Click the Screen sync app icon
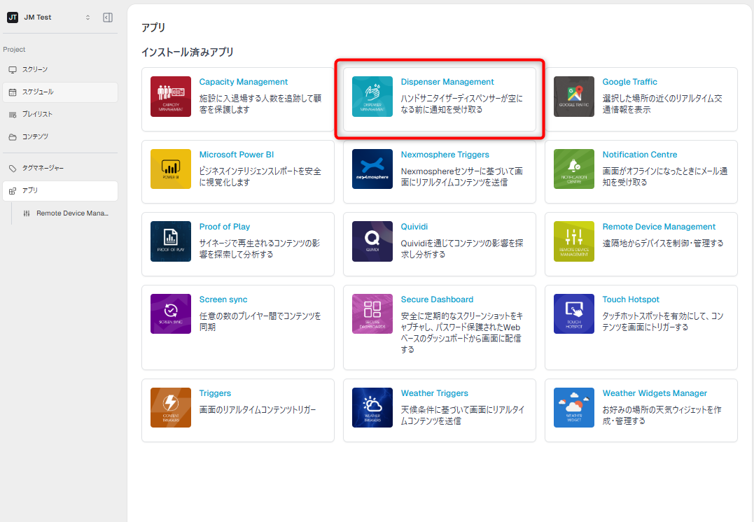Image resolution: width=754 pixels, height=522 pixels. (x=171, y=314)
